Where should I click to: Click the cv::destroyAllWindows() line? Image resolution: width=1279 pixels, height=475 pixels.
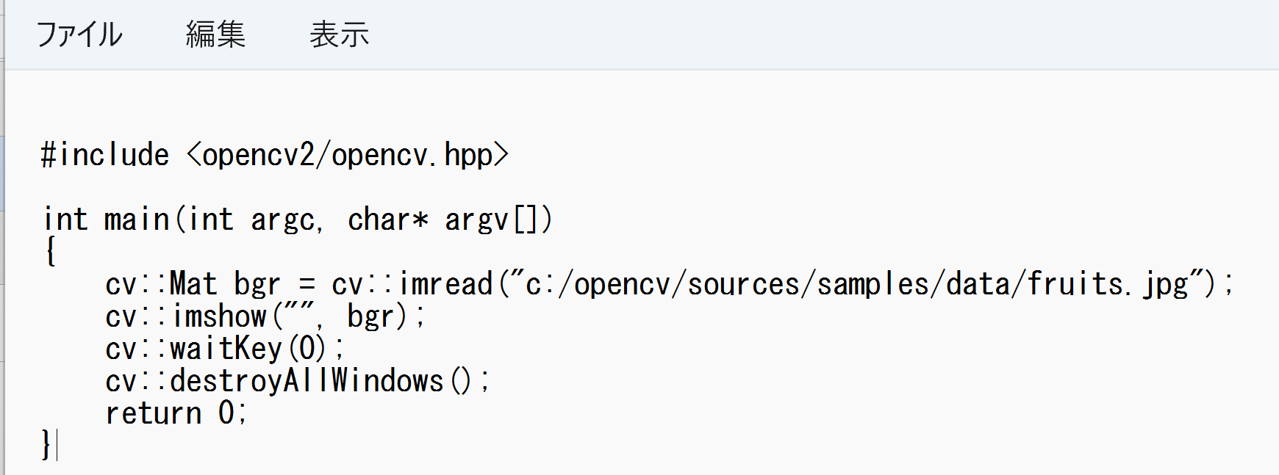click(x=298, y=381)
